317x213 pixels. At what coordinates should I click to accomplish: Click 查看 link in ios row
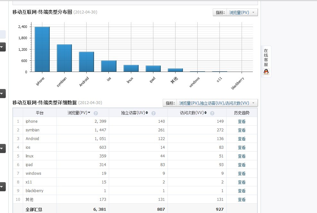pos(242,147)
